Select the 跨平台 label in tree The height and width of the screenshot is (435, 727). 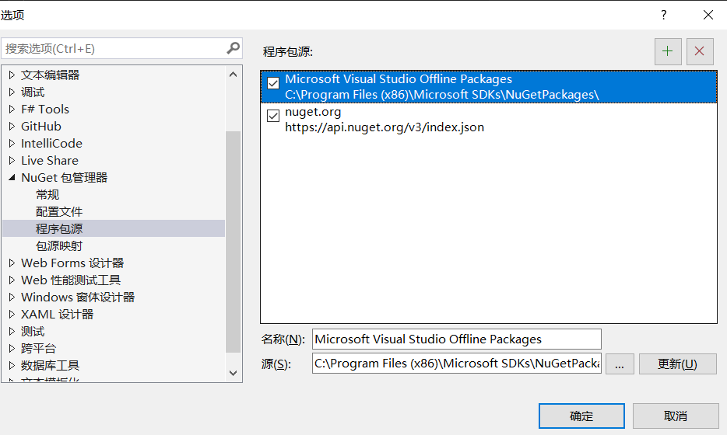(38, 349)
